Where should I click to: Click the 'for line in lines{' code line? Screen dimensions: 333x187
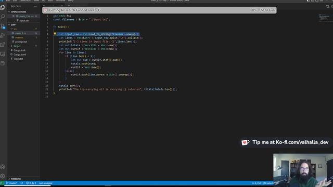coord(72,52)
